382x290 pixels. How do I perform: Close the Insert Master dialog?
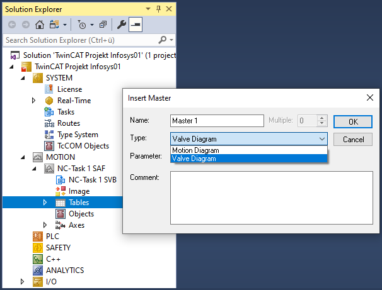coord(370,98)
